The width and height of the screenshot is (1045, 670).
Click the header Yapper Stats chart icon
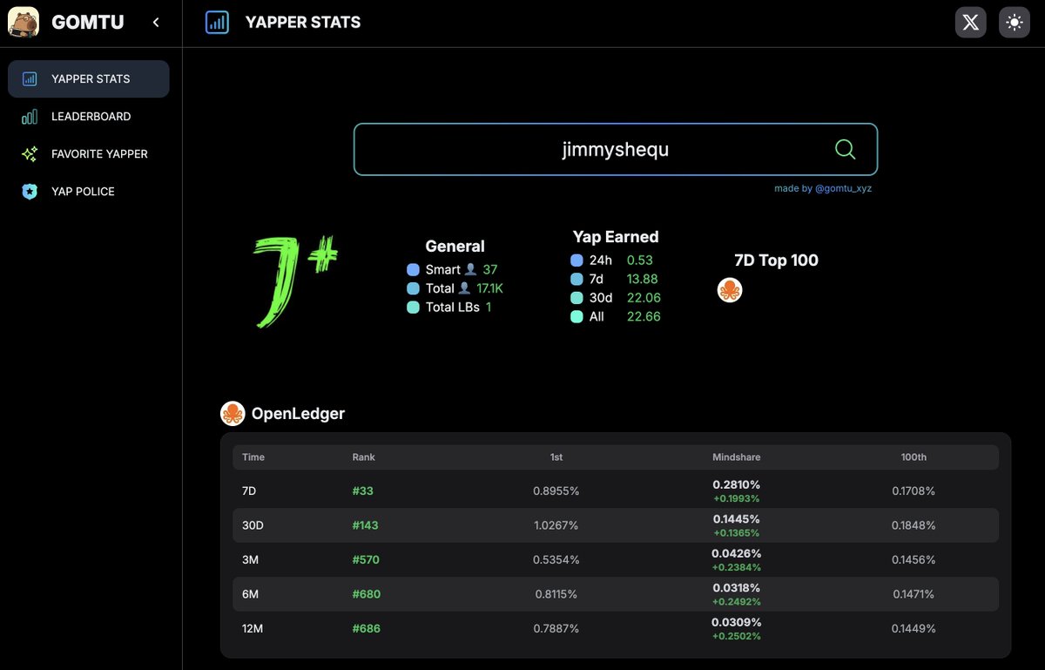point(217,23)
